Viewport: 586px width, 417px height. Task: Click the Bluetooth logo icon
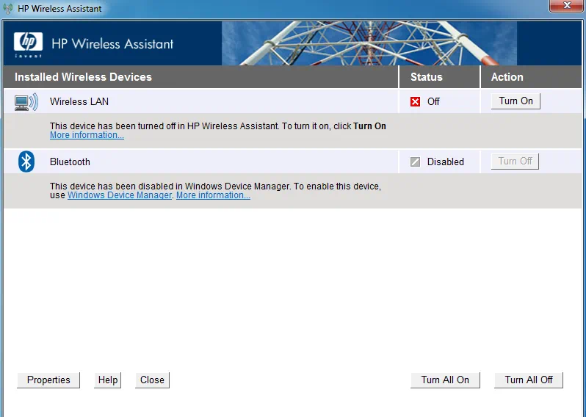pyautogui.click(x=26, y=162)
